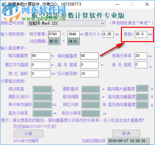155x145 pixels.
Task: Edit the side overlap field 60
Action: tap(89, 56)
